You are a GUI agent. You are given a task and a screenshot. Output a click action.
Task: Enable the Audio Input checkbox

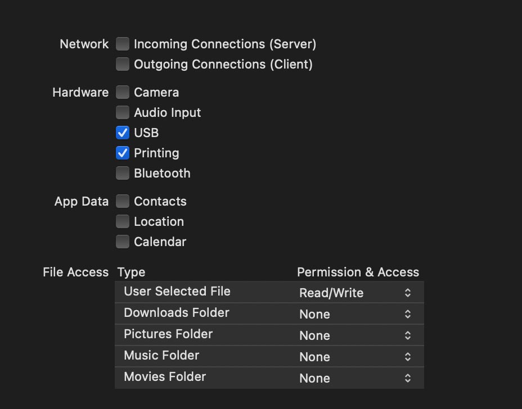123,112
